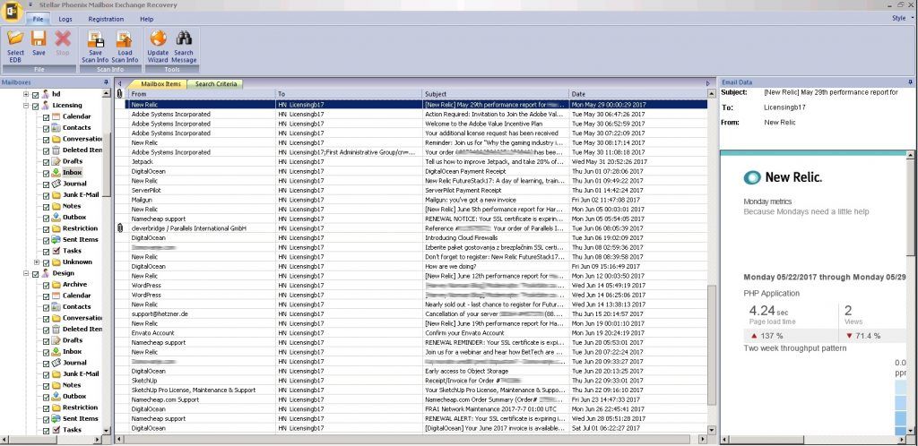Click the application logo button
The image size is (918, 446).
click(x=12, y=11)
